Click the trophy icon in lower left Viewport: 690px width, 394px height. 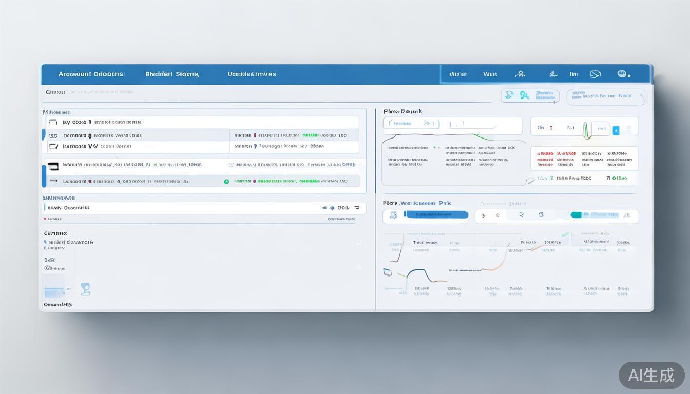(86, 289)
